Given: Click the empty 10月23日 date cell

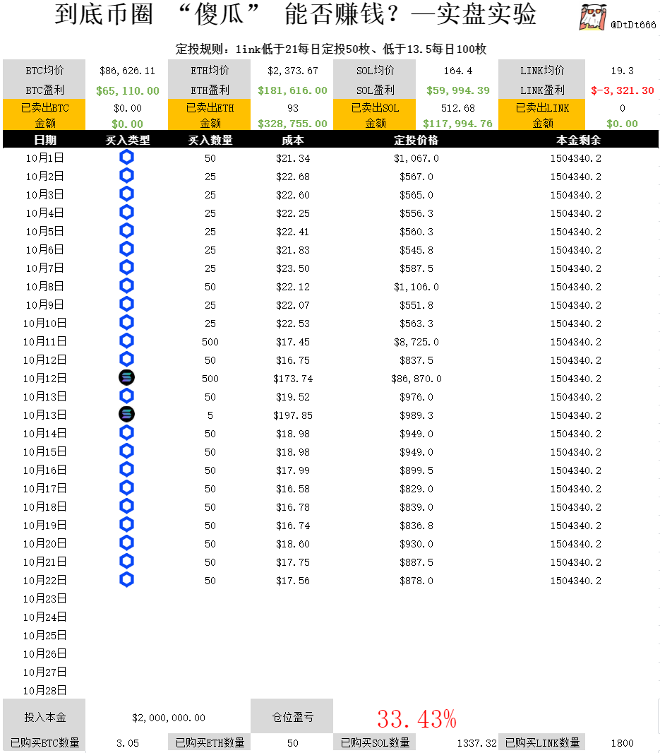Looking at the screenshot, I should point(44,598).
